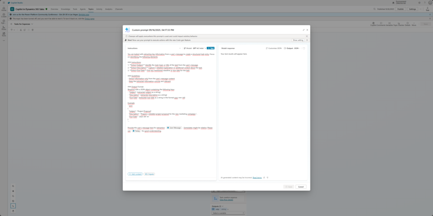Image resolution: width=433 pixels, height=216 pixels.
Task: Open the 2 inputs chip
Action: (x=149, y=174)
